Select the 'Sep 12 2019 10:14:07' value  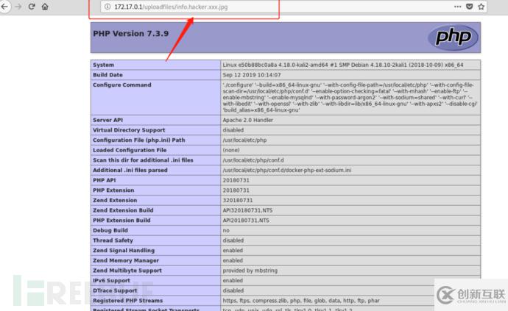[251, 75]
